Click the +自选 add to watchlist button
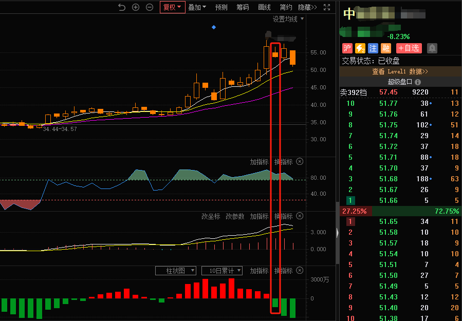 click(x=409, y=48)
